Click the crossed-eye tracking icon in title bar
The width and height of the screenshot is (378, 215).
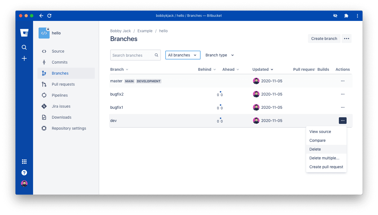coord(335,16)
